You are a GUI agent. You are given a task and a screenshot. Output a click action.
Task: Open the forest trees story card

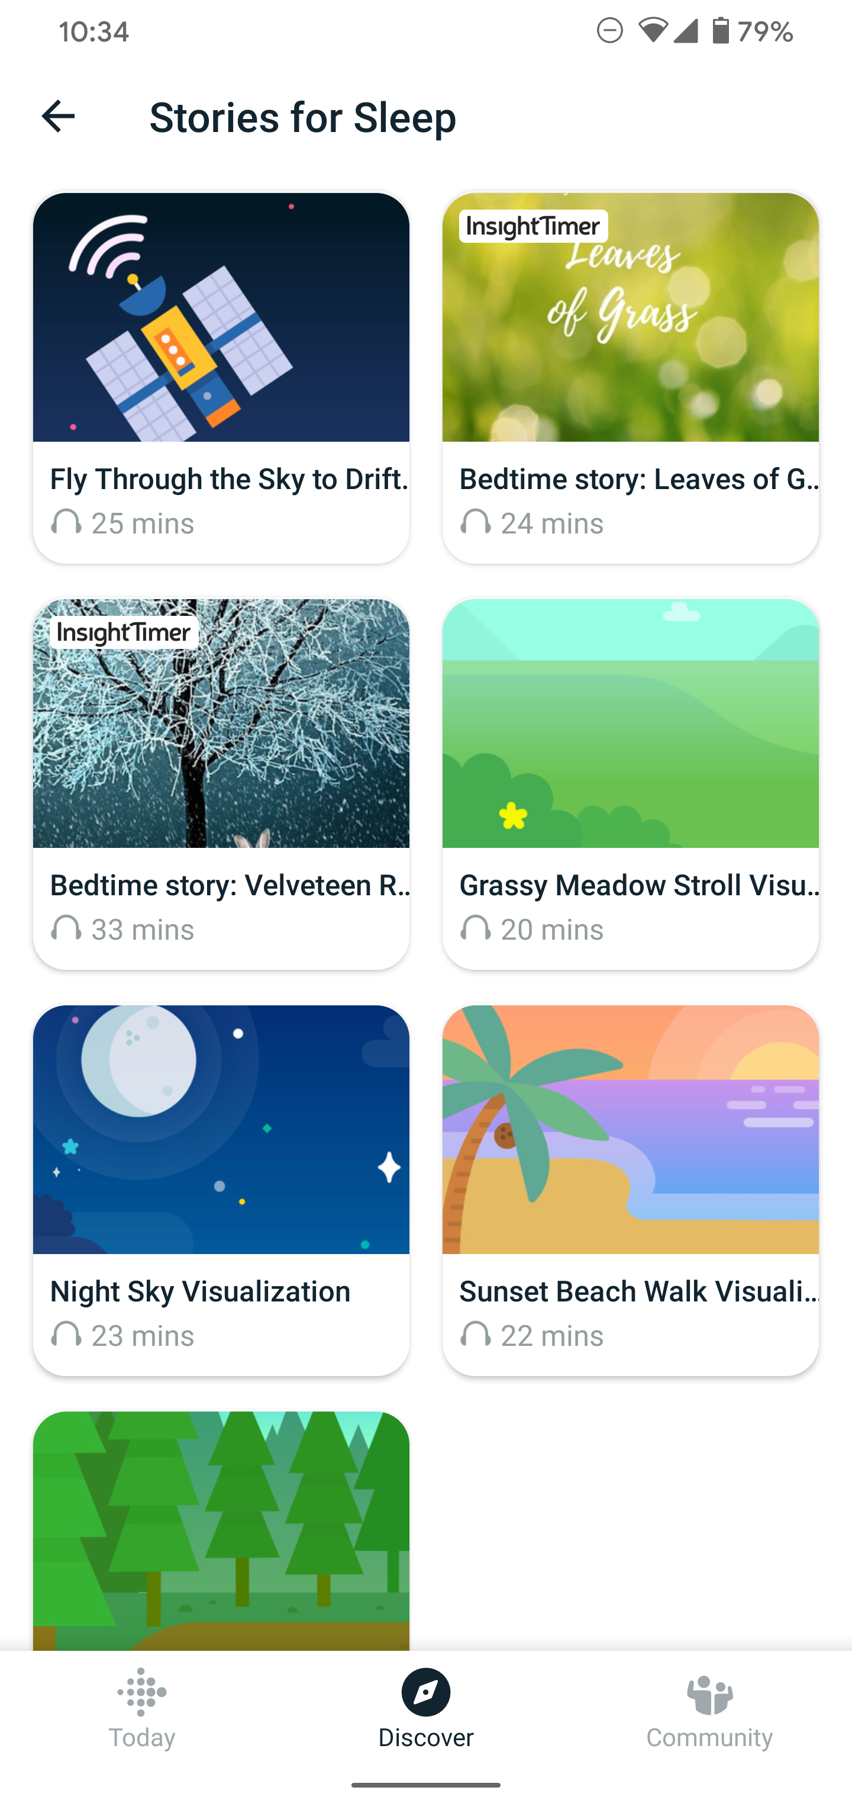221,1530
